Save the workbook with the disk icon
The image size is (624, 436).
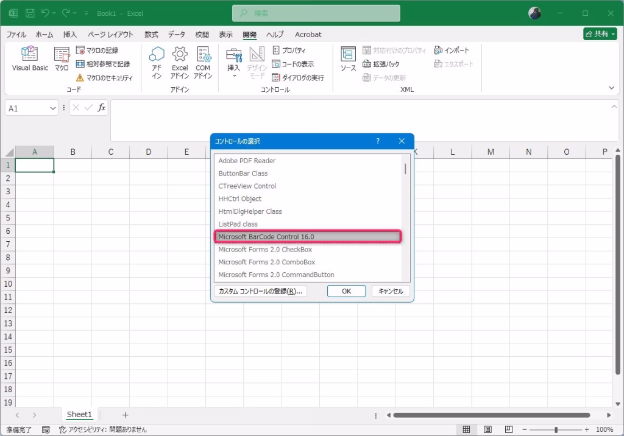pyautogui.click(x=30, y=13)
